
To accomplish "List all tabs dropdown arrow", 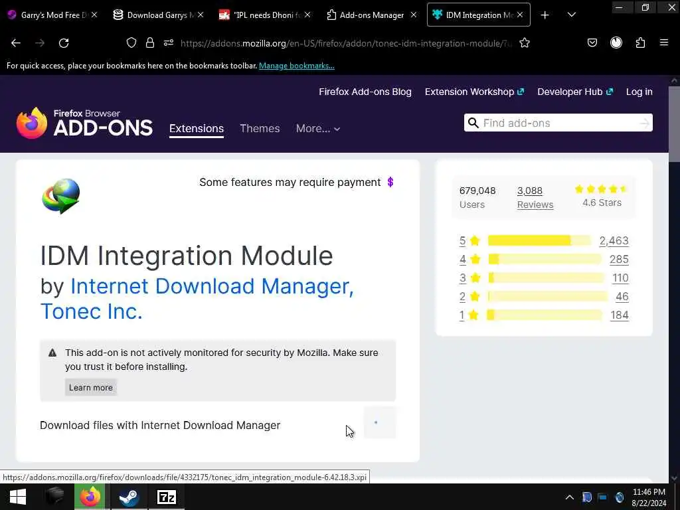I will [572, 15].
